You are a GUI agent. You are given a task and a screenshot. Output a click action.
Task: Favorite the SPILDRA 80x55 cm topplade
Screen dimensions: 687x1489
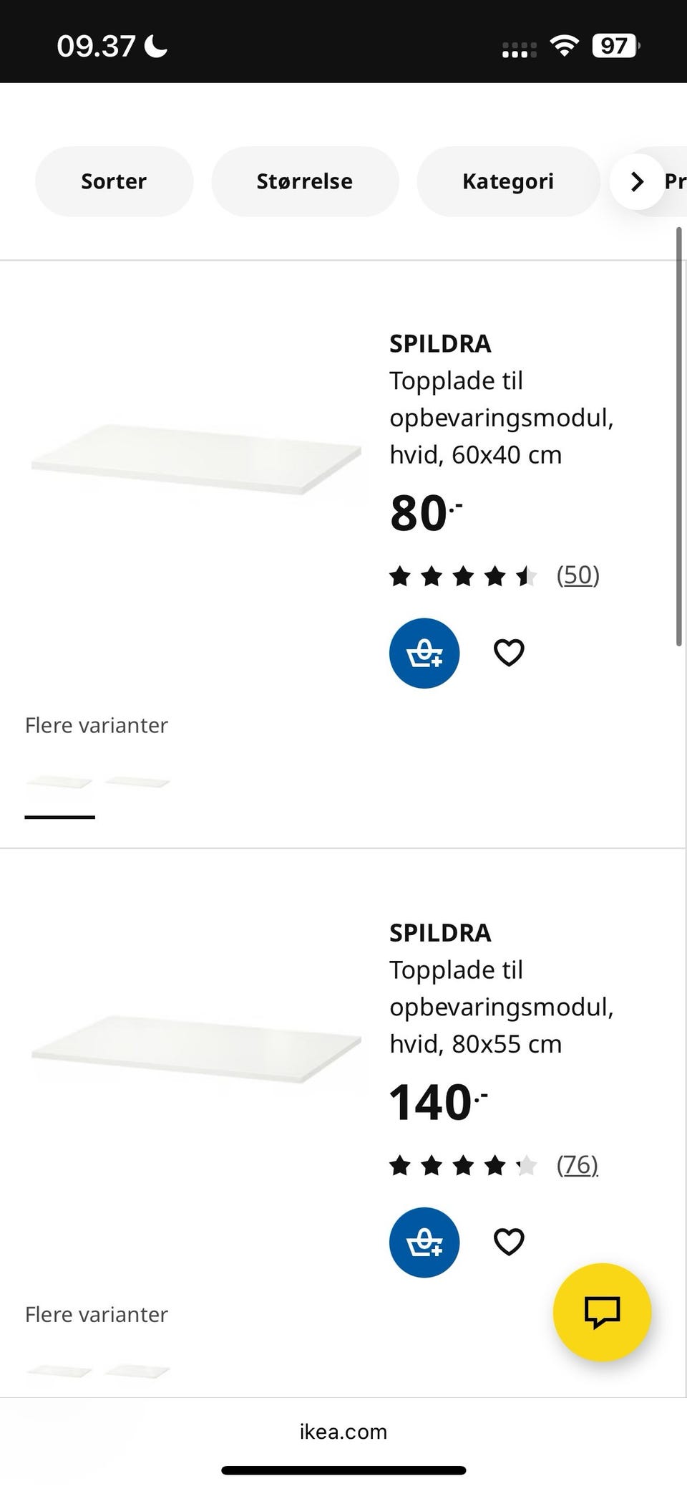pos(508,1243)
